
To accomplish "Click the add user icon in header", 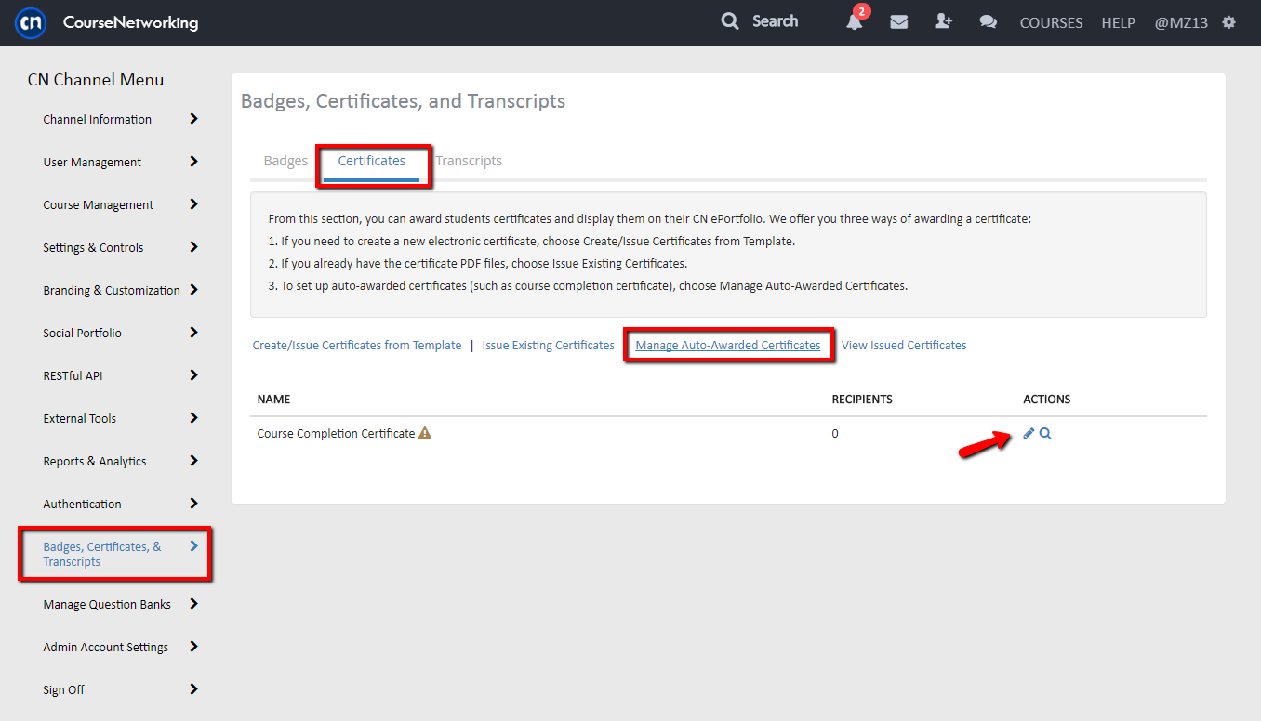I will [943, 22].
